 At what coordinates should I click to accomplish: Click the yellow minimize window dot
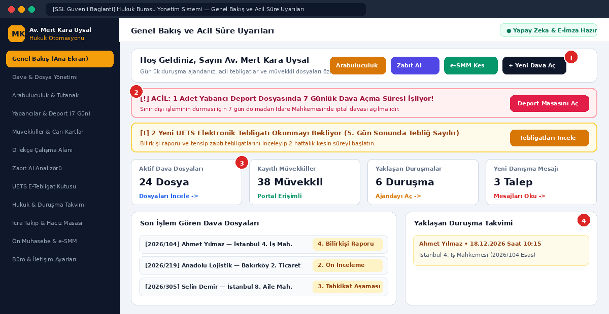21,9
